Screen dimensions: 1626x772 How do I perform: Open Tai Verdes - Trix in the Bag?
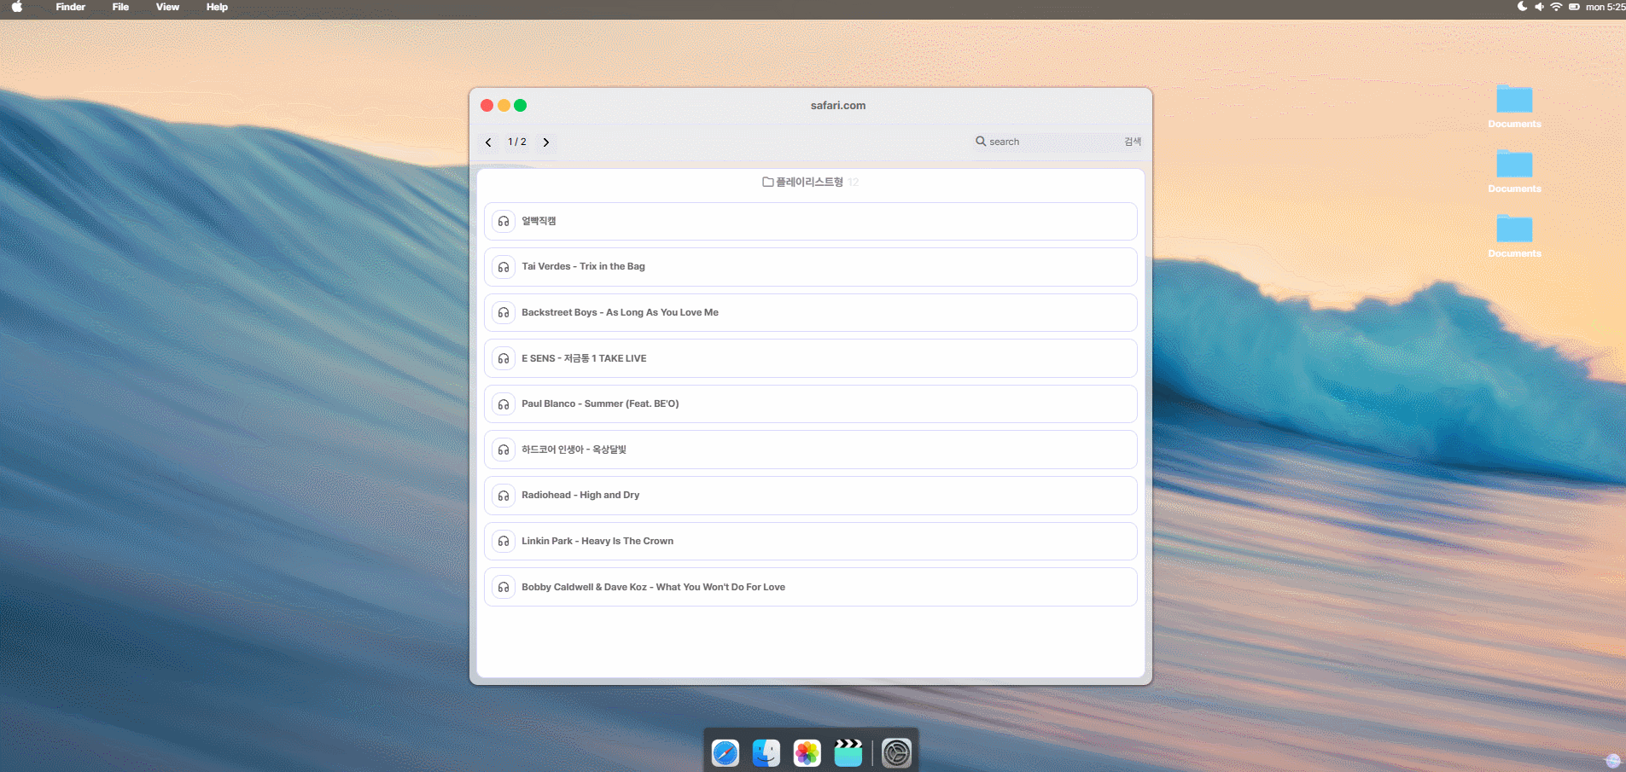click(811, 267)
